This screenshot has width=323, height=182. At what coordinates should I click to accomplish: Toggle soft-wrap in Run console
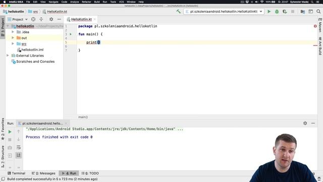(18, 148)
